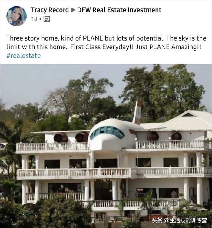Click the small badge on the avatar corner

[x=11, y=21]
